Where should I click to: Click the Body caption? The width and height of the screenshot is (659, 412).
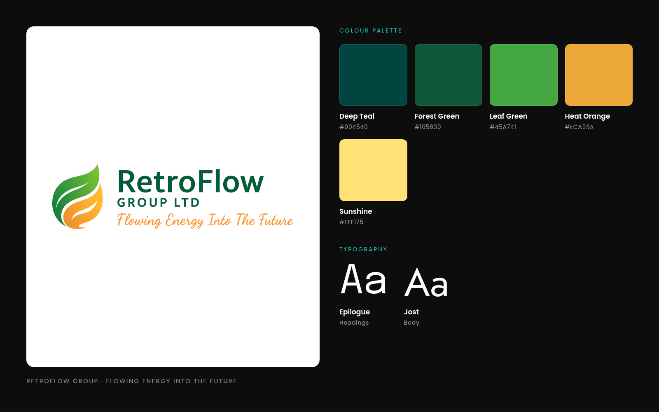411,323
